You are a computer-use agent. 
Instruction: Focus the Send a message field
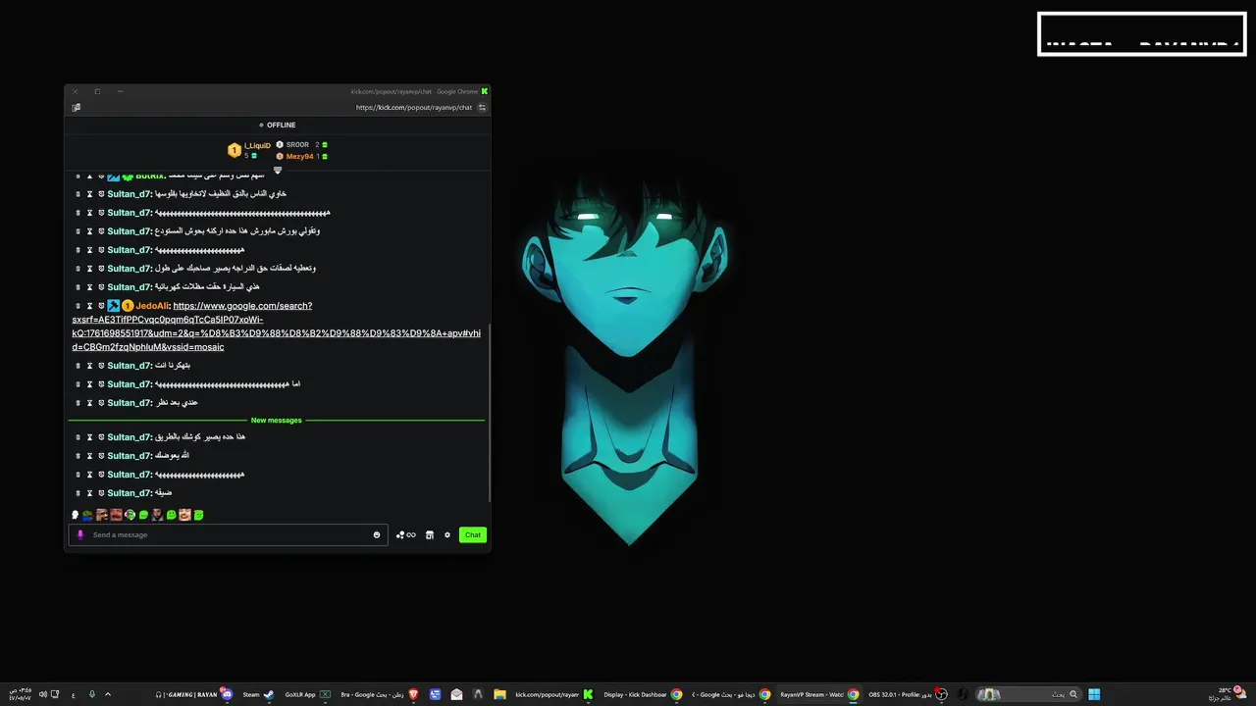pos(229,535)
